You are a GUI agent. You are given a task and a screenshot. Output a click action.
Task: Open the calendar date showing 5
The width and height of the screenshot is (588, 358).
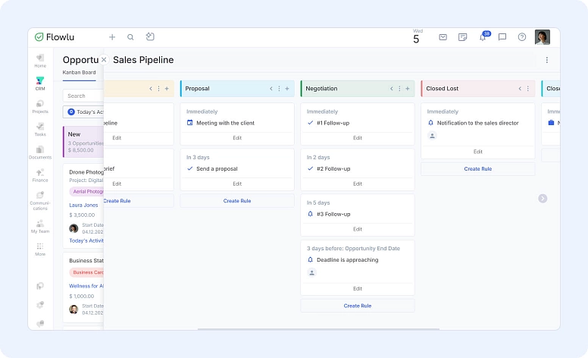pos(417,36)
